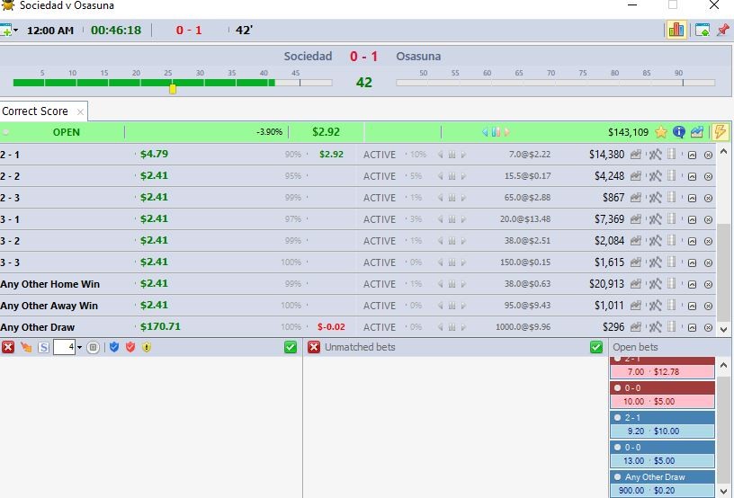The width and height of the screenshot is (734, 498).
Task: Toggle the lightning bolt quick-bet button
Action: coord(720,132)
